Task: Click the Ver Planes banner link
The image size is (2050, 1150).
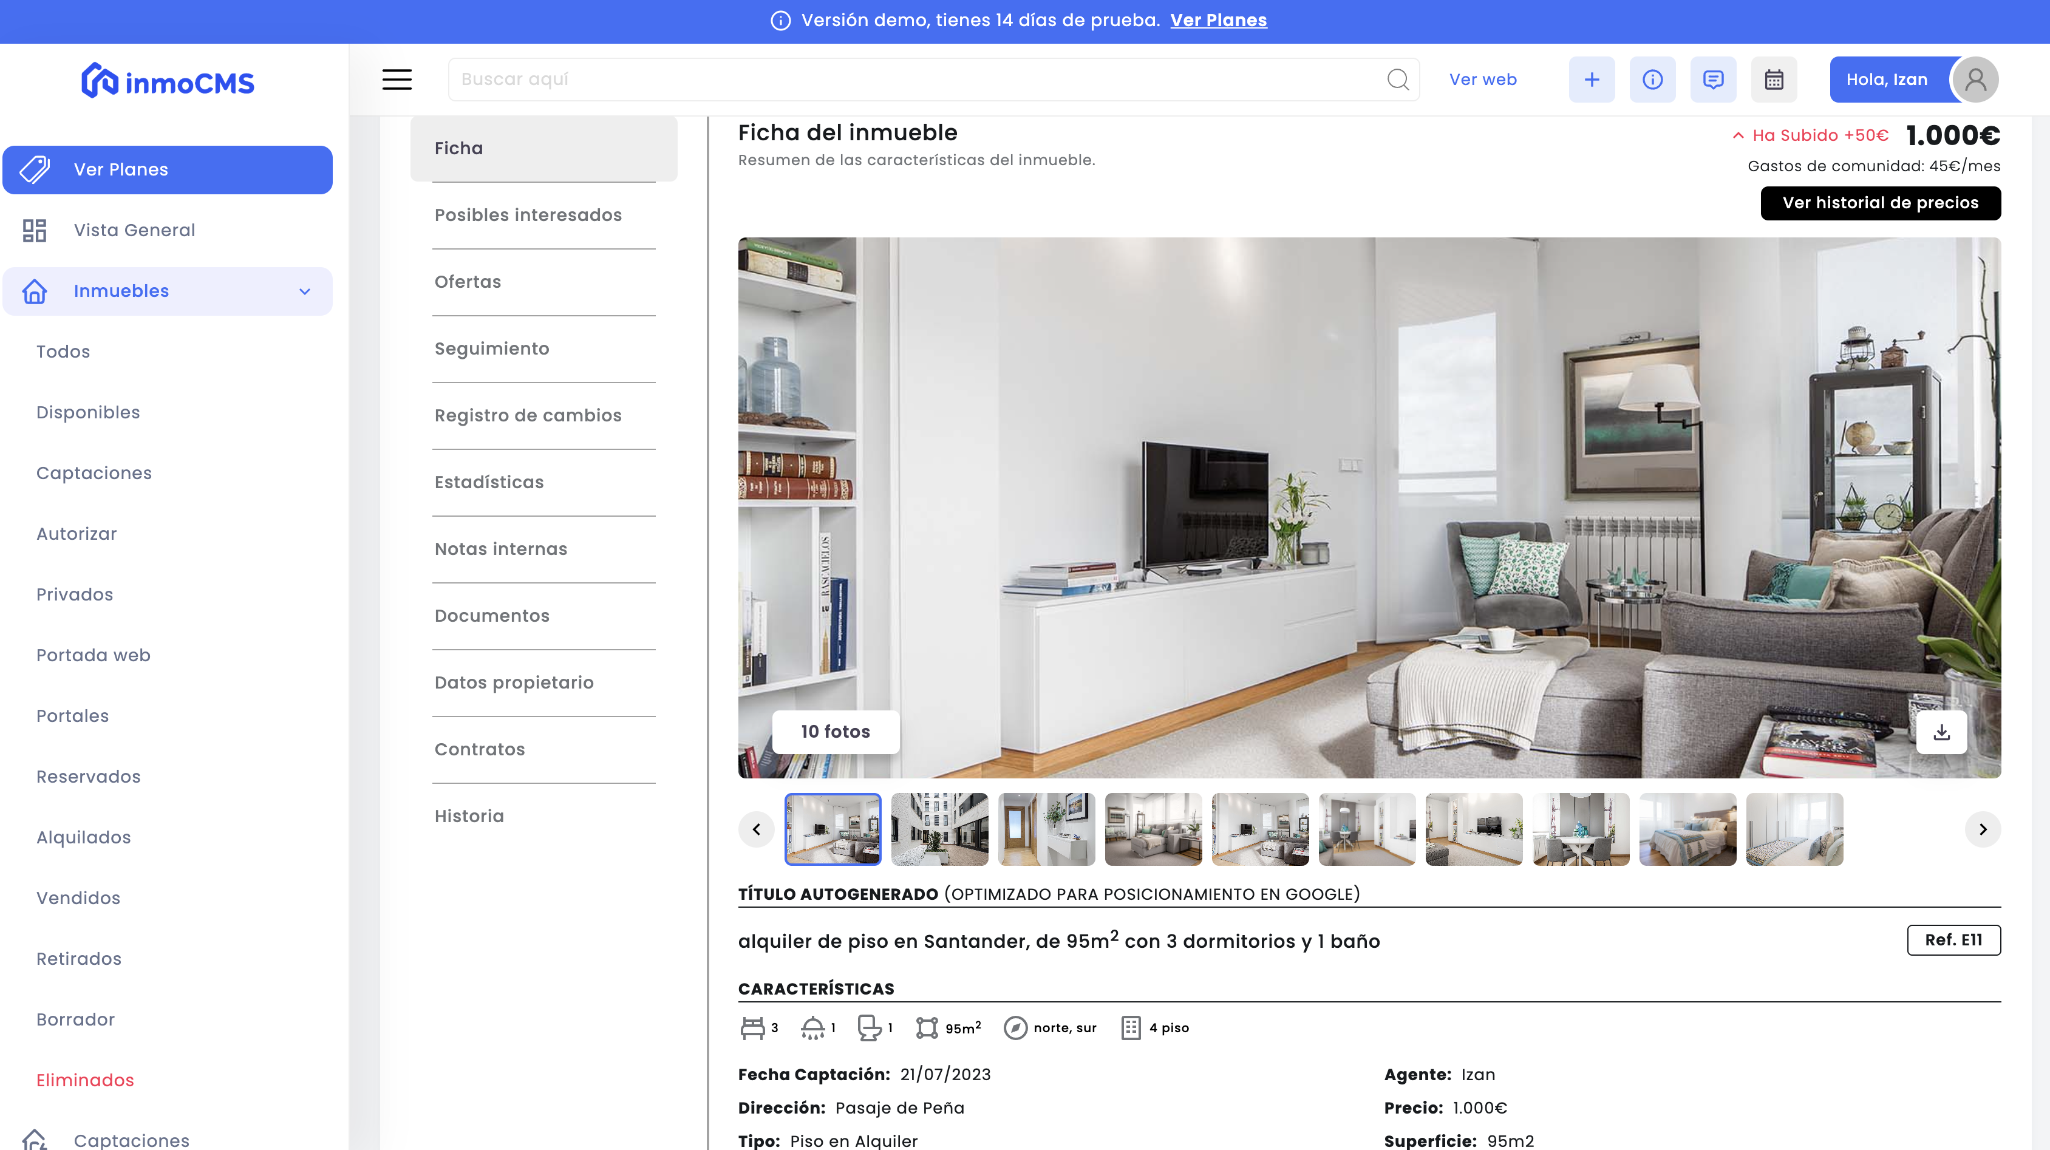Action: coord(1218,21)
